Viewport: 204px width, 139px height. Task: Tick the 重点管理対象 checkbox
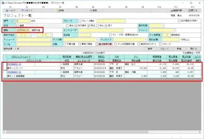(x=97, y=44)
